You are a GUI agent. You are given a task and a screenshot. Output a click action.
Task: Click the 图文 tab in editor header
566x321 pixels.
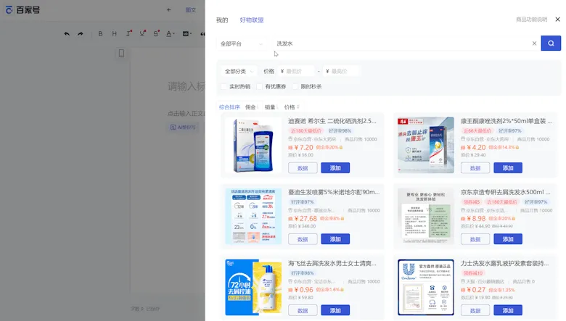[191, 10]
